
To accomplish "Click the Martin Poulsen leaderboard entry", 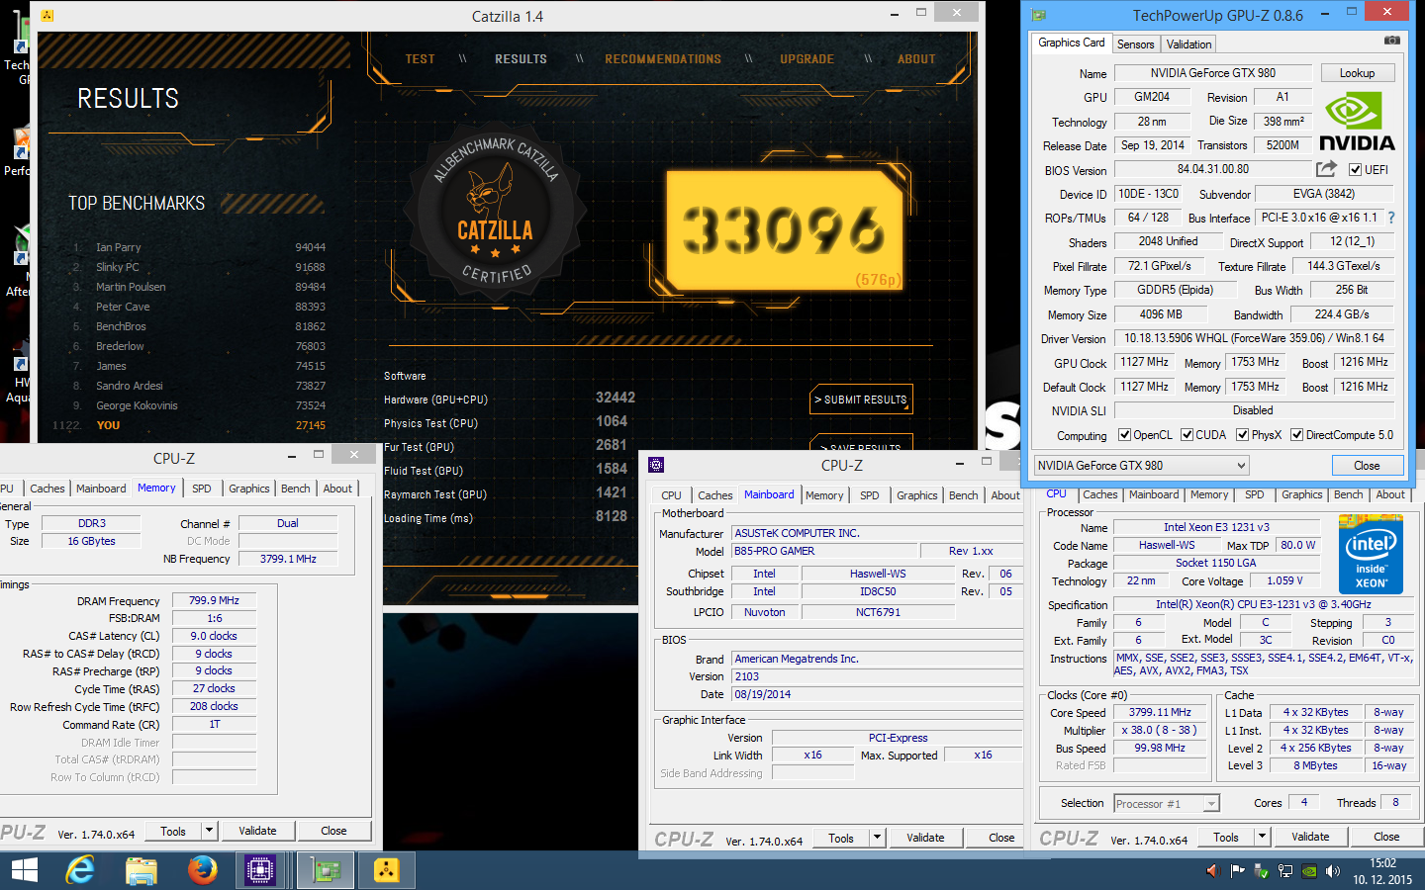I will pos(198,287).
